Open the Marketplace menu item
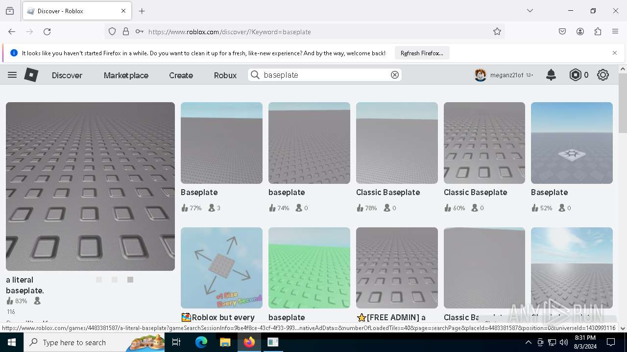The height and width of the screenshot is (352, 627). 126,75
